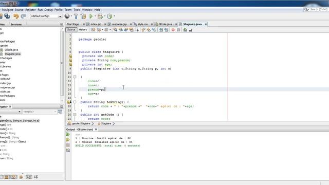Click the Debug Project toolbar icon
Image resolution: width=329 pixels, height=185 pixels.
point(100,16)
